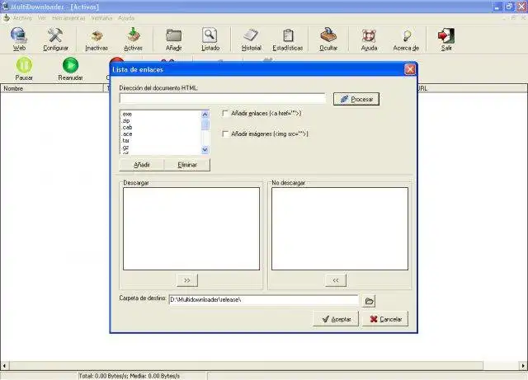Click the URL column header
528x380 pixels.
[471, 88]
